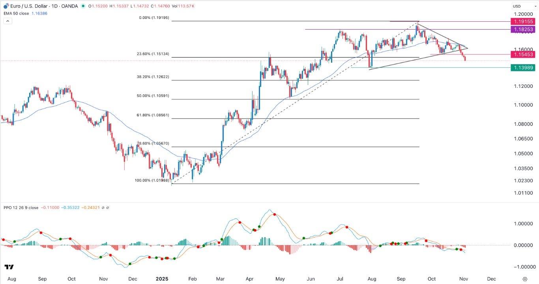Image resolution: width=539 pixels, height=284 pixels.
Task: Open chart settings gear in bottom-right corner
Action: (x=525, y=278)
